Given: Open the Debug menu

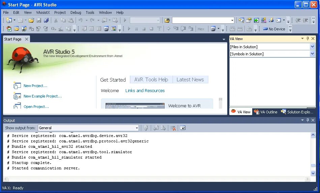Looking at the screenshot, I should 76,12.
